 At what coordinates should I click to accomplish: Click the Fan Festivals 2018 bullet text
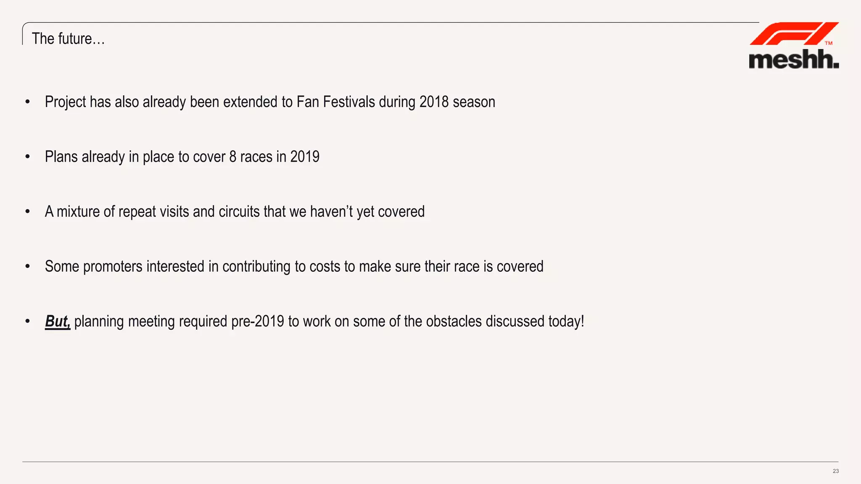coord(270,102)
